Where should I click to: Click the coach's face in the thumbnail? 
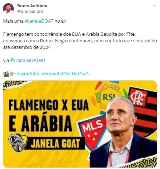coord(120,117)
